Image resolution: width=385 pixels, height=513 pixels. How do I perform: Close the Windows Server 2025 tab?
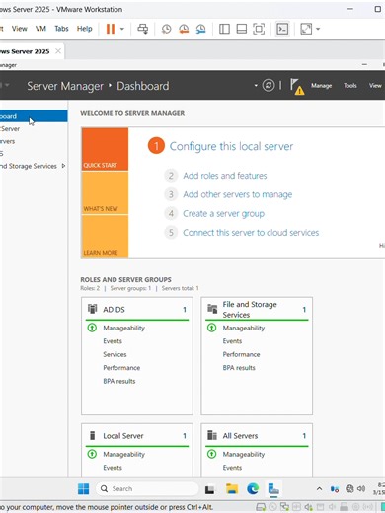click(58, 51)
